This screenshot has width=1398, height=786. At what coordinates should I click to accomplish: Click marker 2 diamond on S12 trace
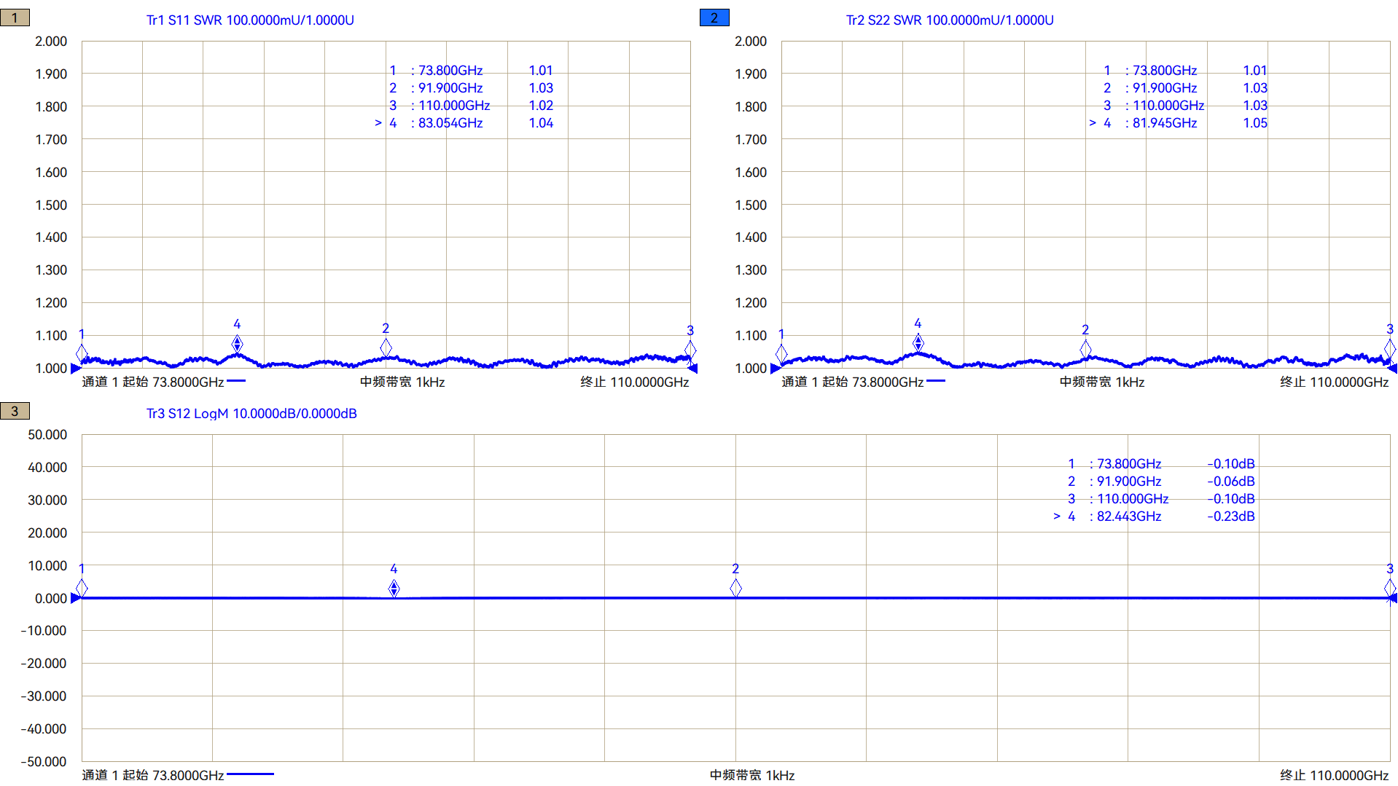(735, 588)
